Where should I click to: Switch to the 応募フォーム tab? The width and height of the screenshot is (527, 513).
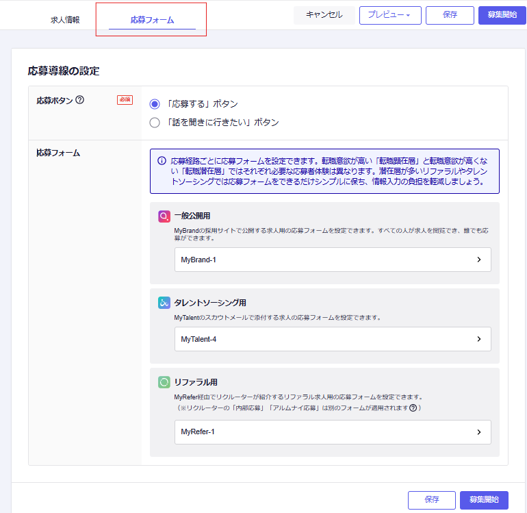click(x=152, y=20)
